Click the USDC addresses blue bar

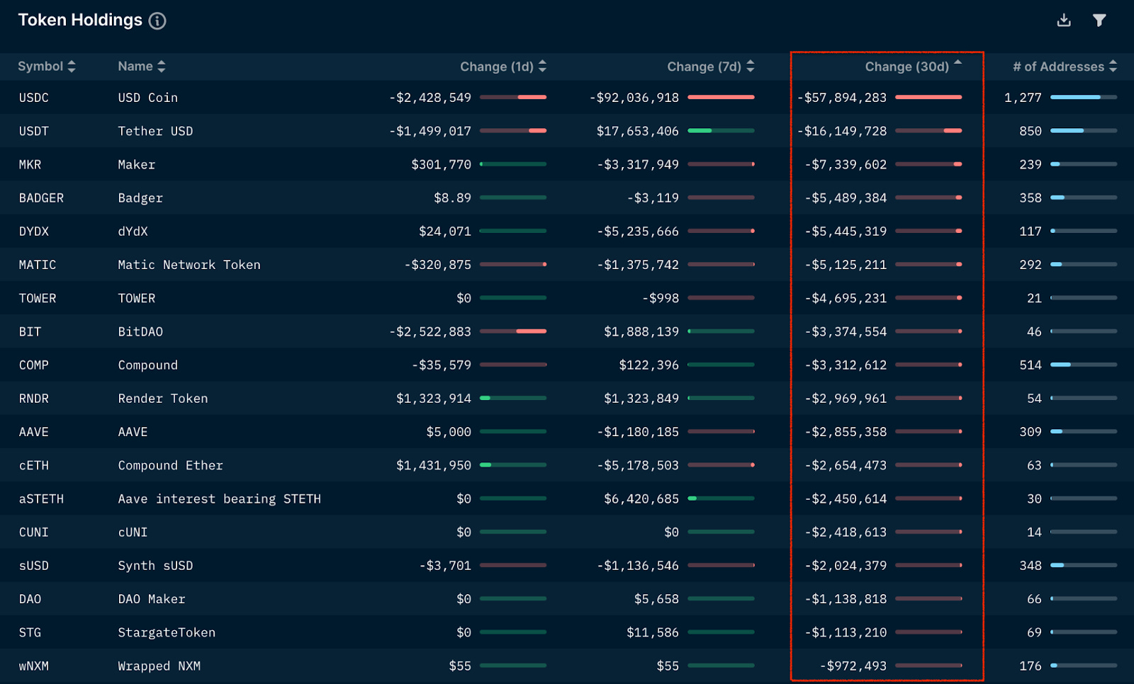tap(1075, 97)
